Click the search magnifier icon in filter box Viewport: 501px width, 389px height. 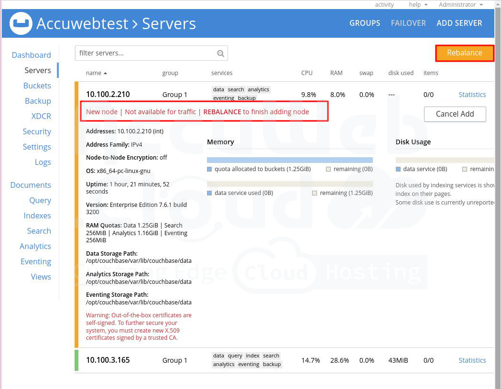220,54
